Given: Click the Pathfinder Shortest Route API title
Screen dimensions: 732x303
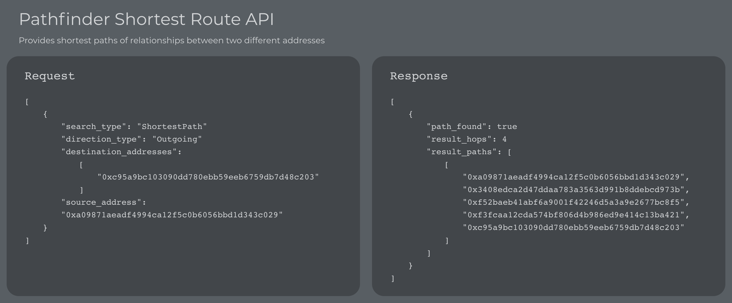Looking at the screenshot, I should point(146,19).
